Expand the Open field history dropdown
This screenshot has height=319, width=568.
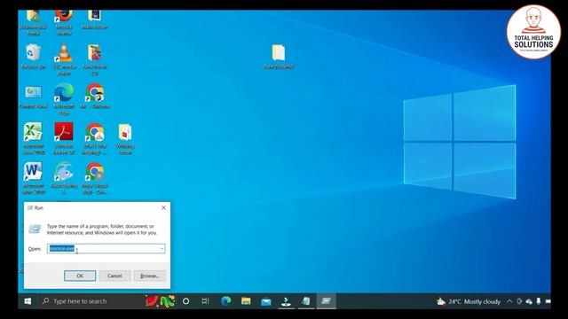[x=162, y=249]
